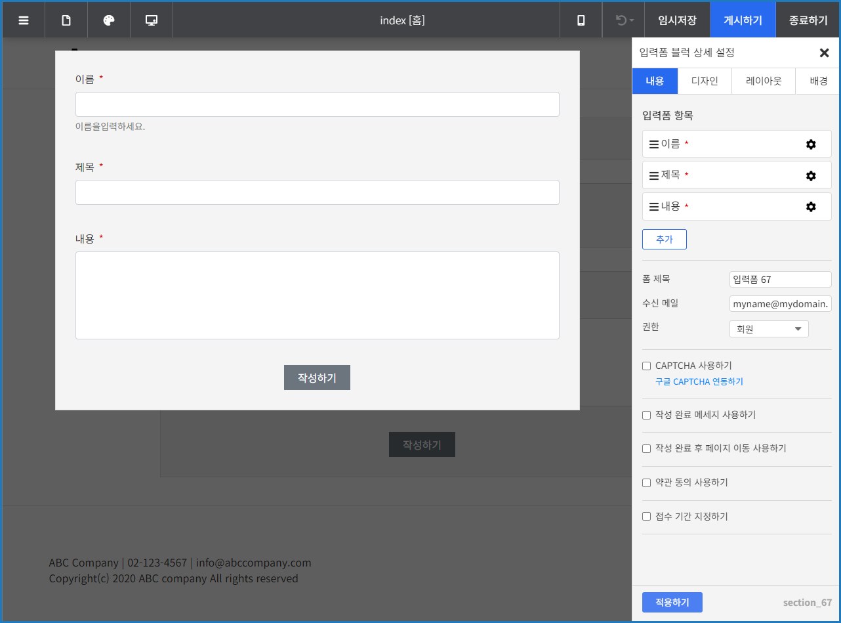
Task: Open the design palette icon
Action: [x=108, y=20]
